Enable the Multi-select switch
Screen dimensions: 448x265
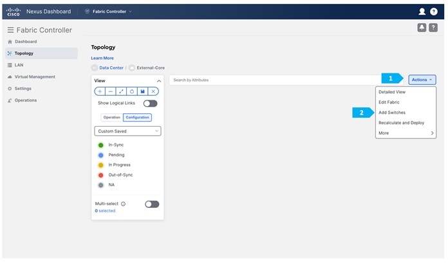[152, 204]
